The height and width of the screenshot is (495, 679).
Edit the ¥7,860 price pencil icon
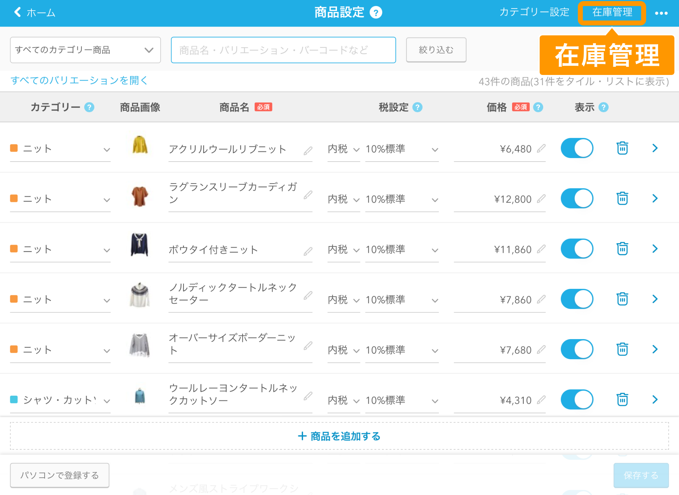541,299
